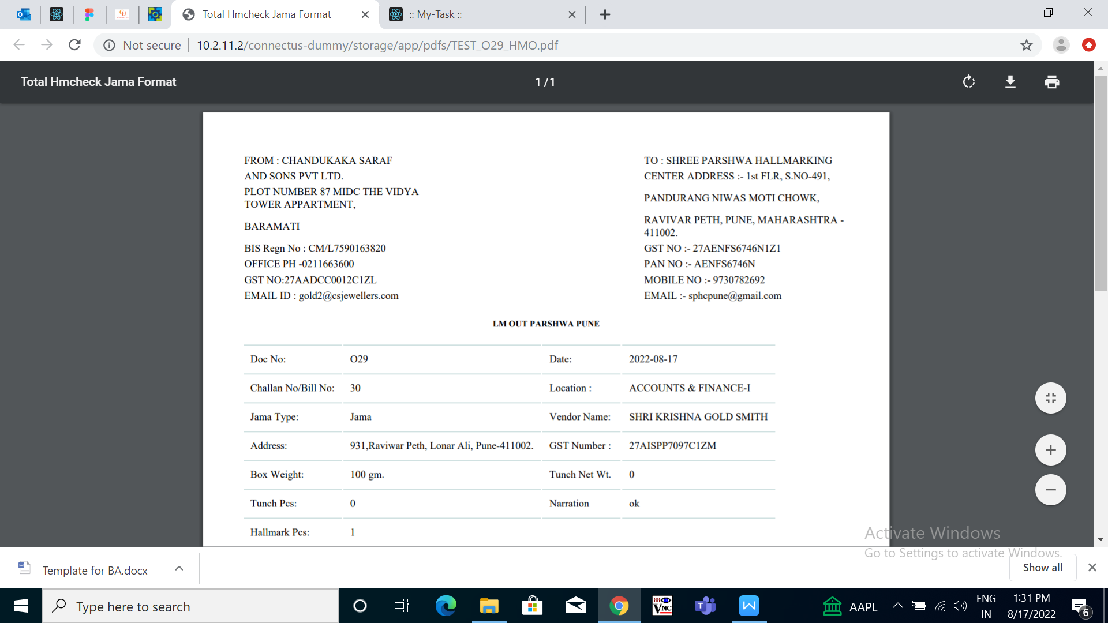The height and width of the screenshot is (623, 1108).
Task: Reload the current page
Action: (74, 45)
